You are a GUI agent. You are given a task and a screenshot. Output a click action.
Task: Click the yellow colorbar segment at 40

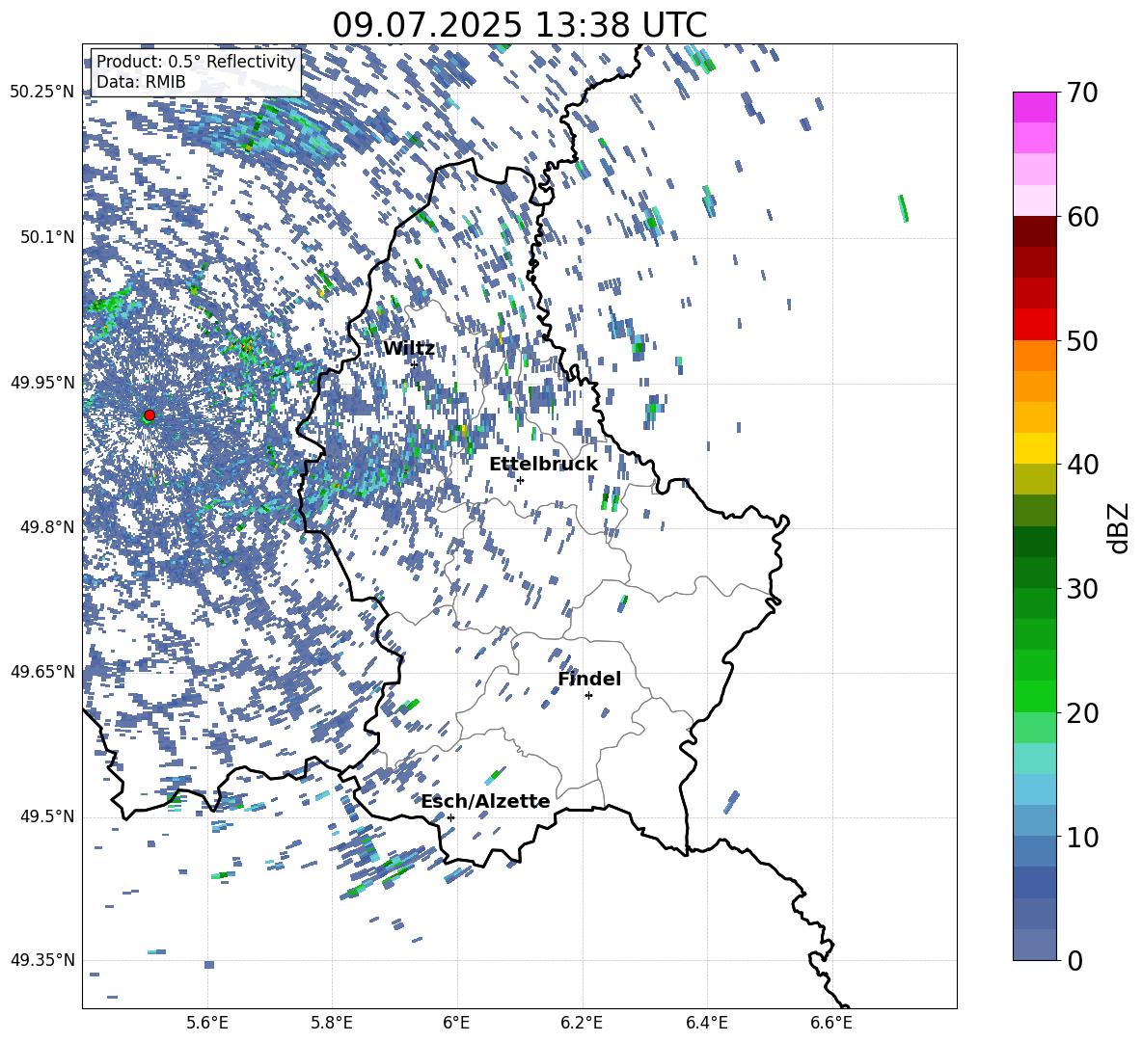tap(1034, 448)
